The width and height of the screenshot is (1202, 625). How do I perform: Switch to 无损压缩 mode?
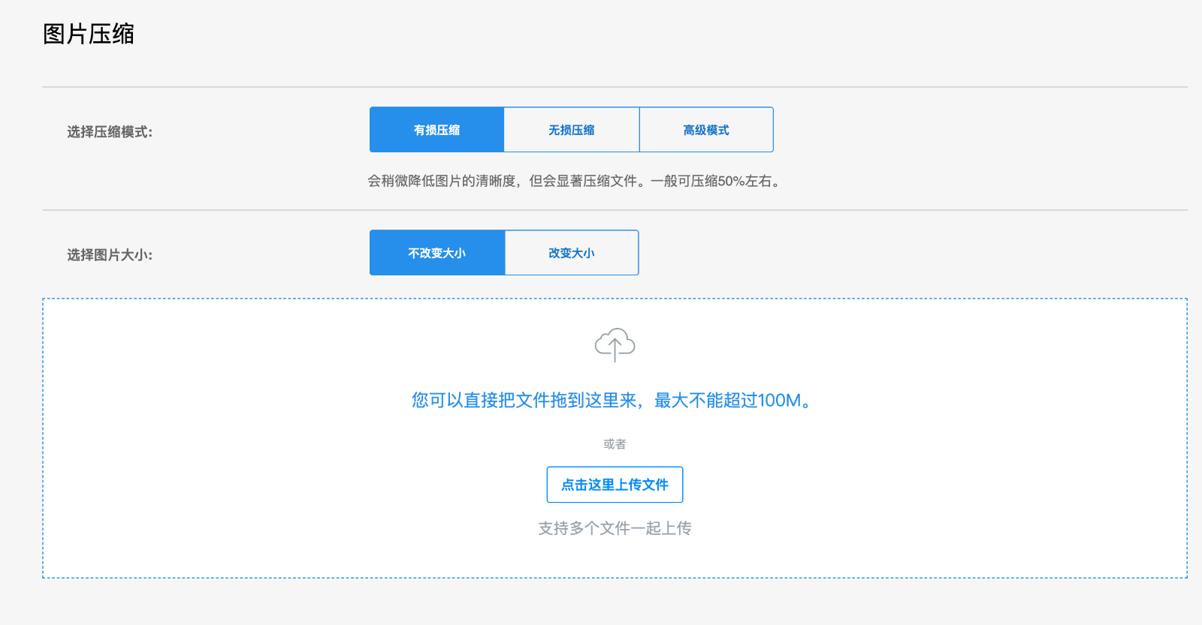(x=571, y=130)
